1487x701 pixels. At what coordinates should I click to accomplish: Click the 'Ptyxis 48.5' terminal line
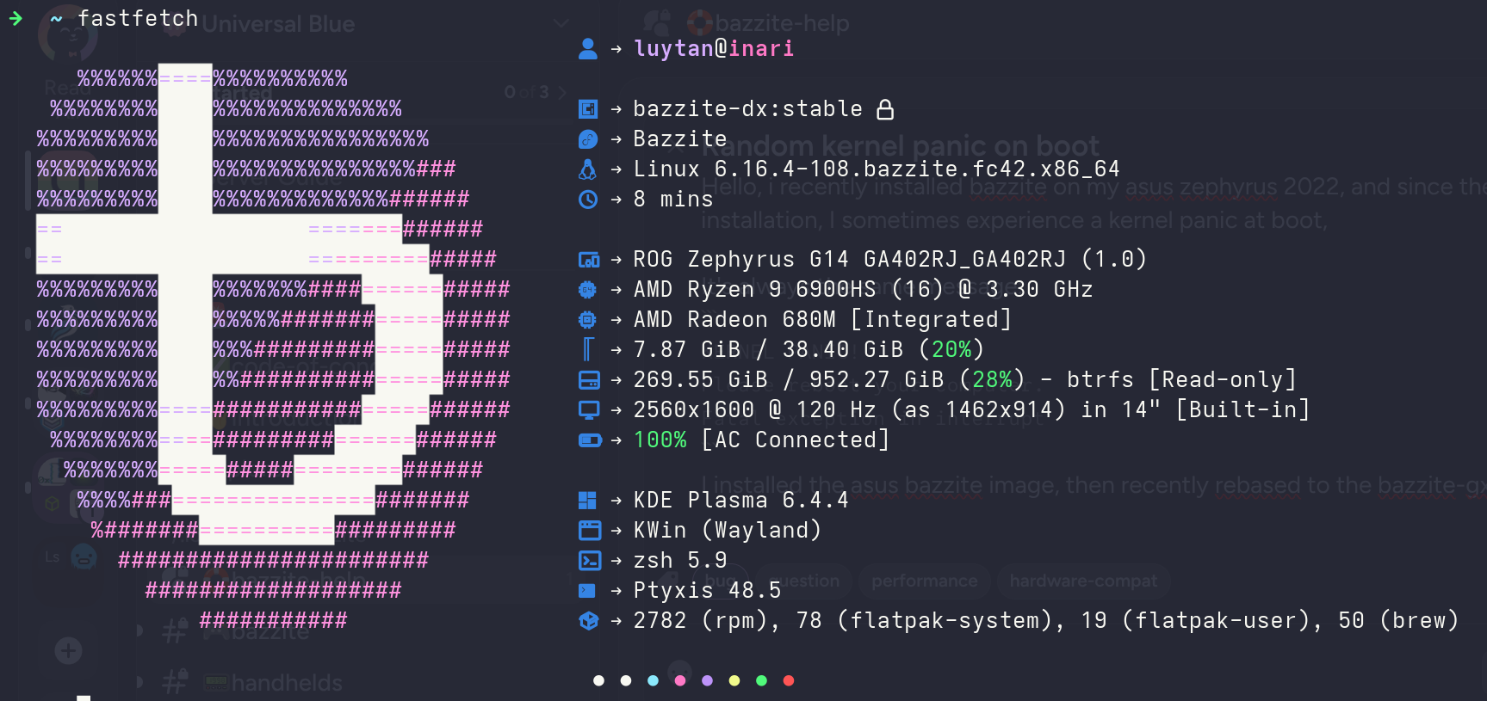708,591
